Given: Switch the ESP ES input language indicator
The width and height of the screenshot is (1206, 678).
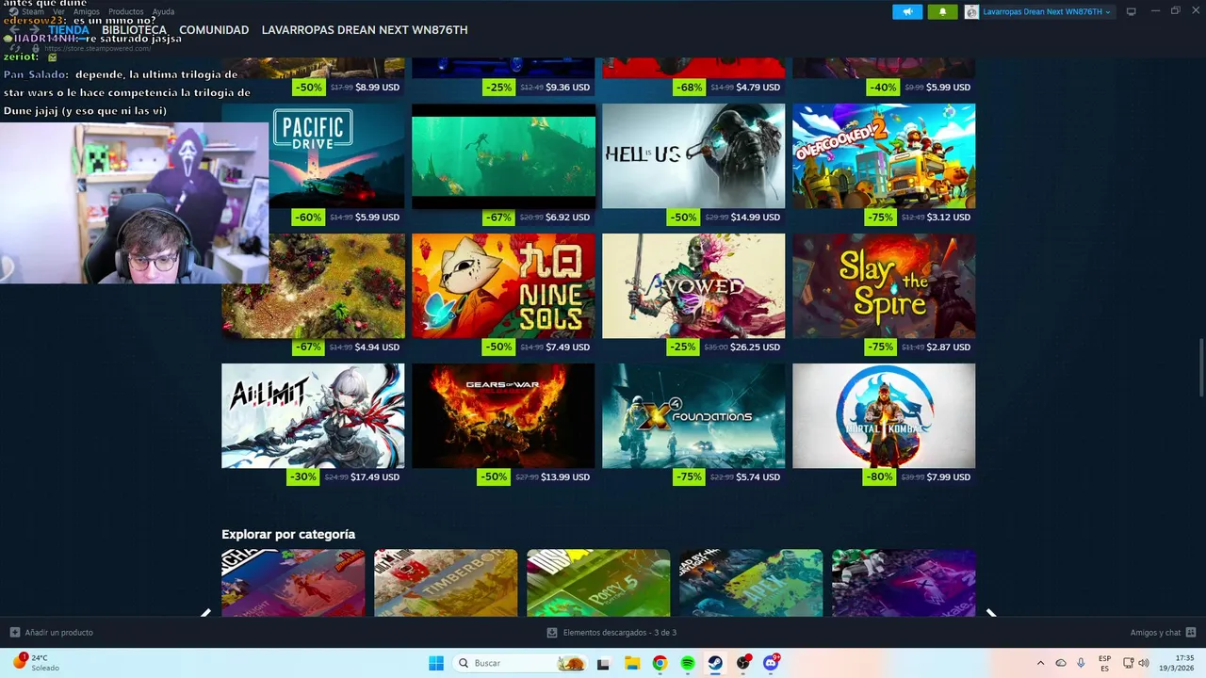Looking at the screenshot, I should coord(1104,663).
